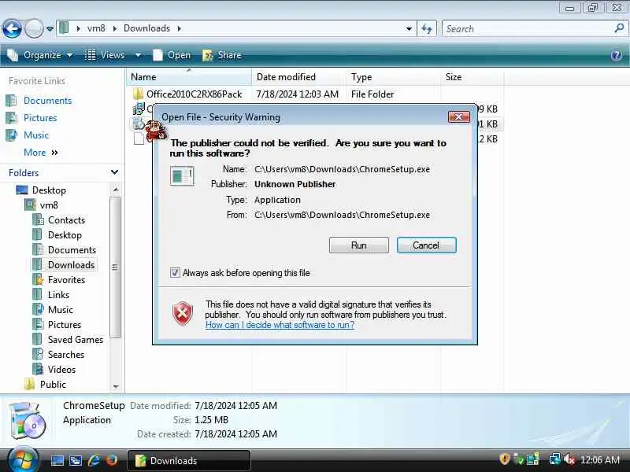This screenshot has width=630, height=472.
Task: Click folder tree scrollbar down arrow
Action: click(116, 386)
